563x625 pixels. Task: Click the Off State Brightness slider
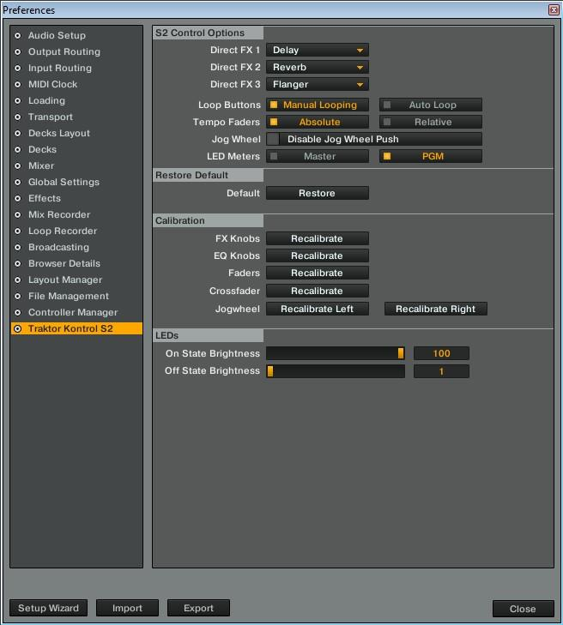click(336, 371)
